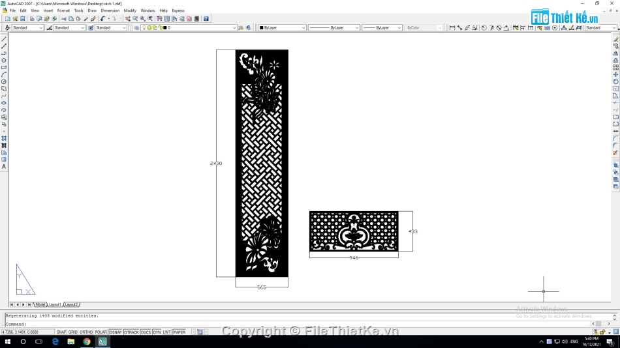Select the Hatch tool

4,138
